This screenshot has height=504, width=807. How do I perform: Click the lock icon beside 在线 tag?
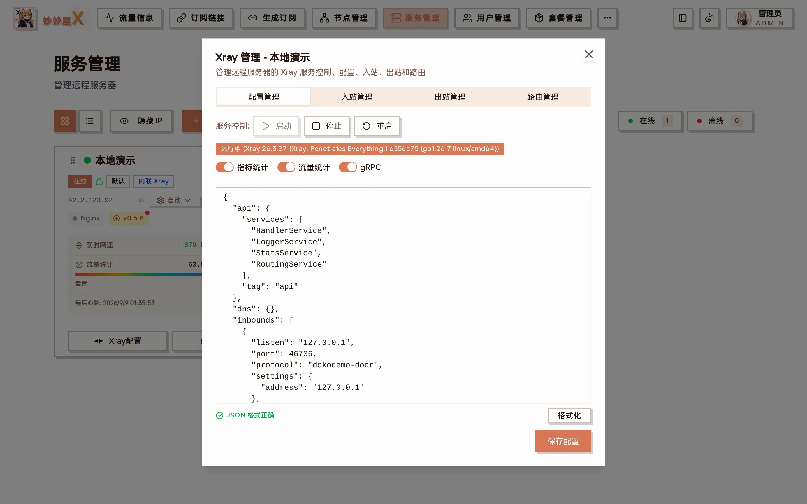(x=99, y=181)
